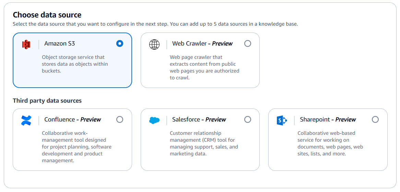400x192 pixels.
Task: Pick the Sharepoint radio button
Action: click(375, 119)
